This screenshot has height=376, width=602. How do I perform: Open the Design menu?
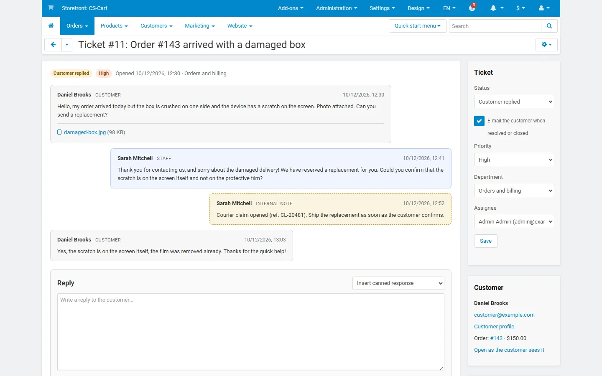(418, 8)
